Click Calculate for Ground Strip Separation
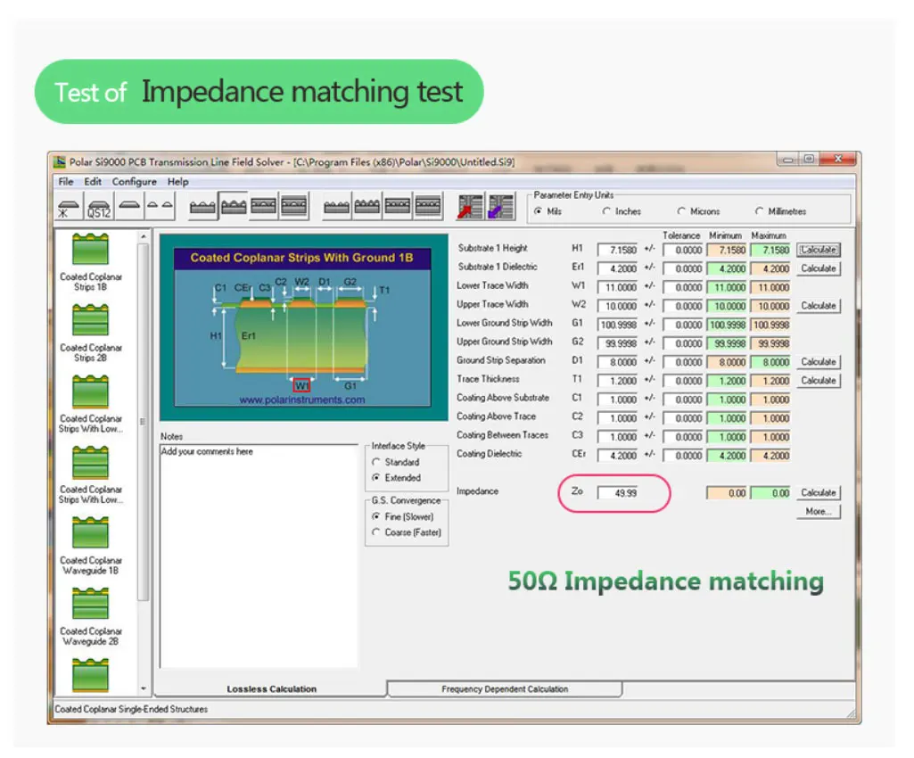This screenshot has width=914, height=758. click(x=819, y=361)
